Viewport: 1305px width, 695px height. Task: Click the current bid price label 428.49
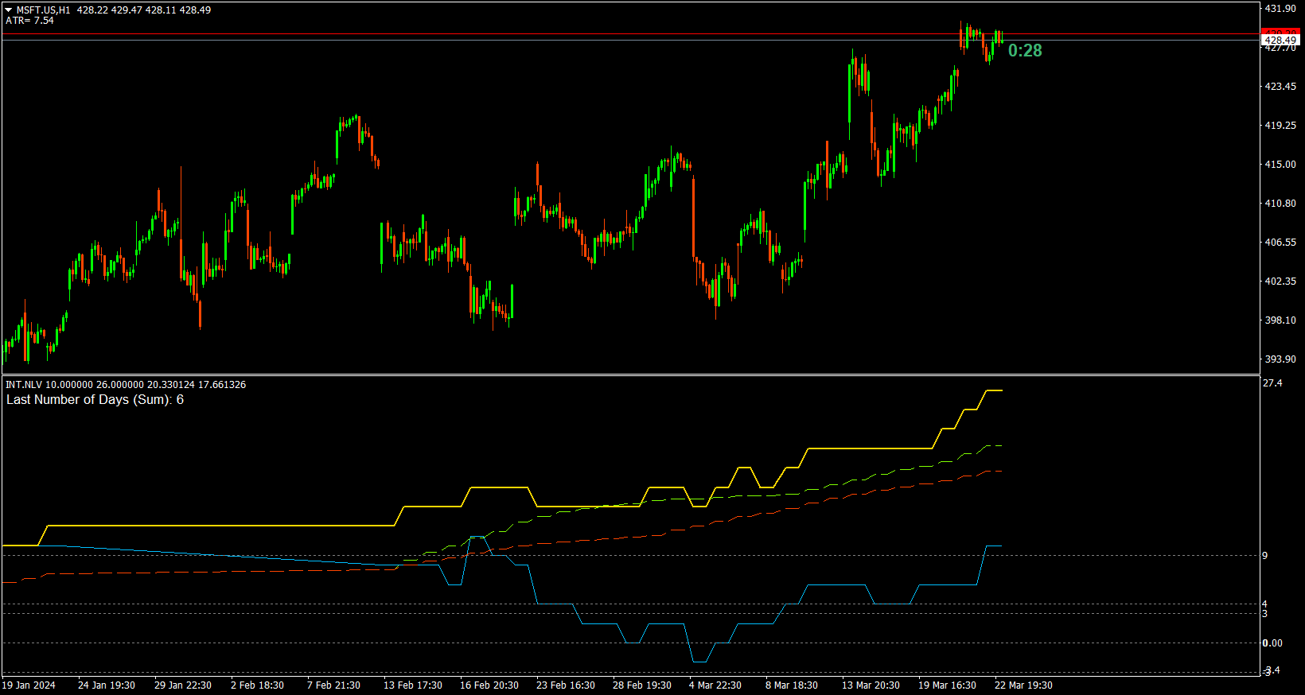click(x=1281, y=41)
